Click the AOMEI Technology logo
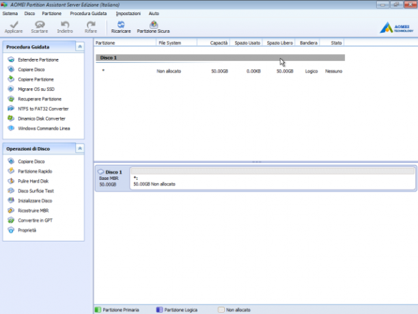Image resolution: width=418 pixels, height=314 pixels. [x=397, y=27]
